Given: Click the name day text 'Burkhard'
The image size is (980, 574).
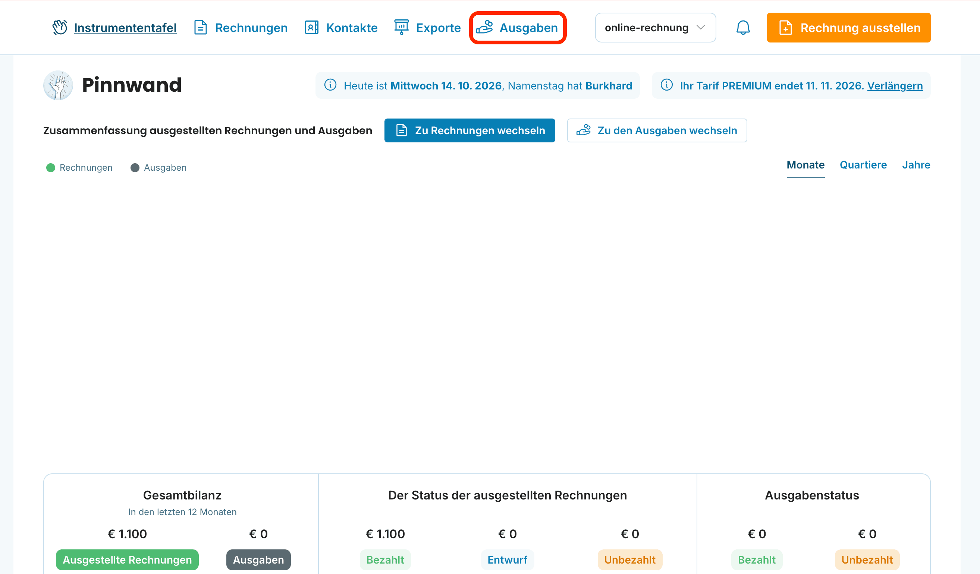Looking at the screenshot, I should click(x=609, y=85).
